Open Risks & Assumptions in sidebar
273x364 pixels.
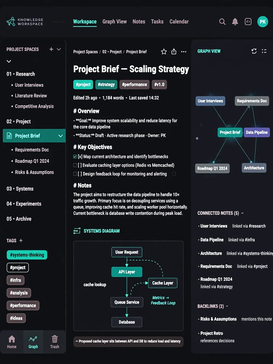click(x=34, y=172)
